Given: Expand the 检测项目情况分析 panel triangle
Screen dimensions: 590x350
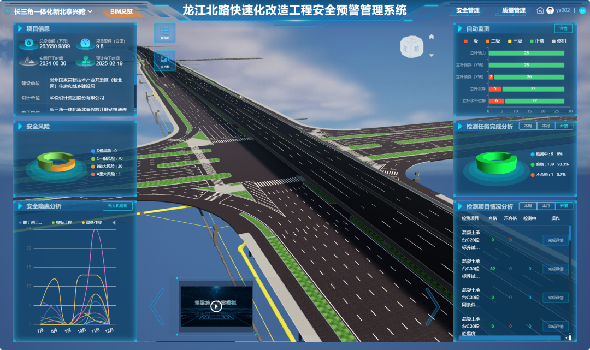Looking at the screenshot, I should [x=460, y=206].
